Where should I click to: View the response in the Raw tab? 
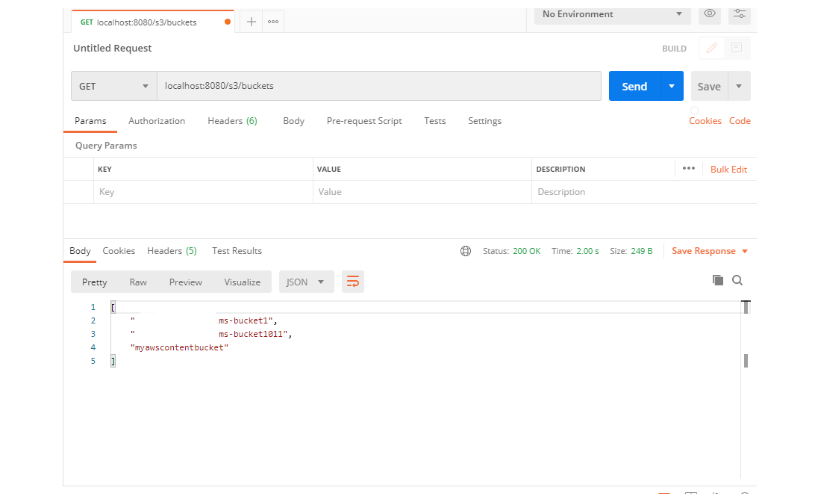click(138, 282)
